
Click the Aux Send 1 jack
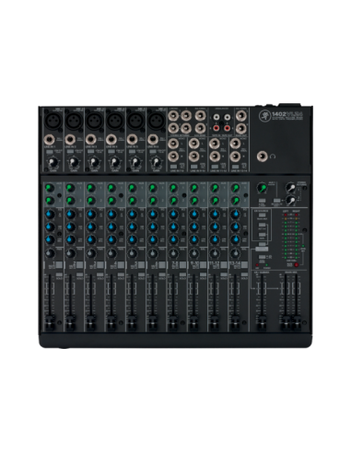point(200,116)
